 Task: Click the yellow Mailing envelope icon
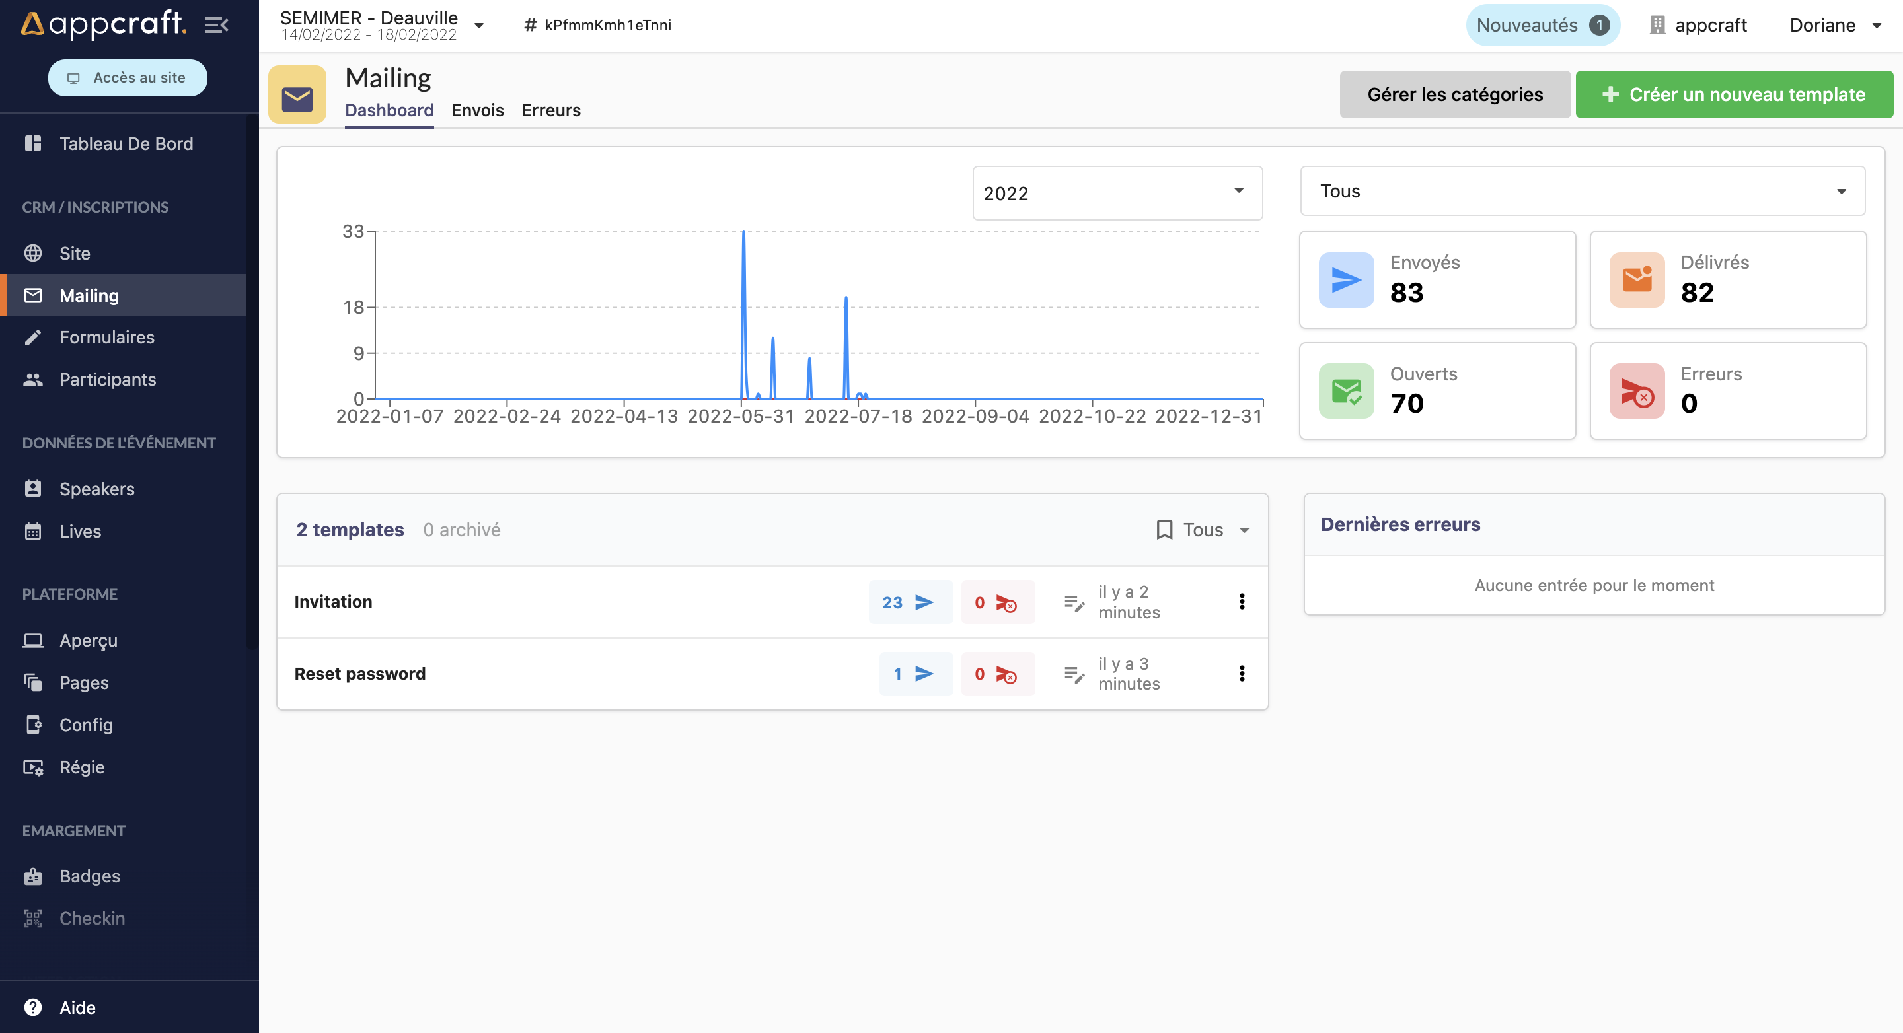[x=297, y=95]
